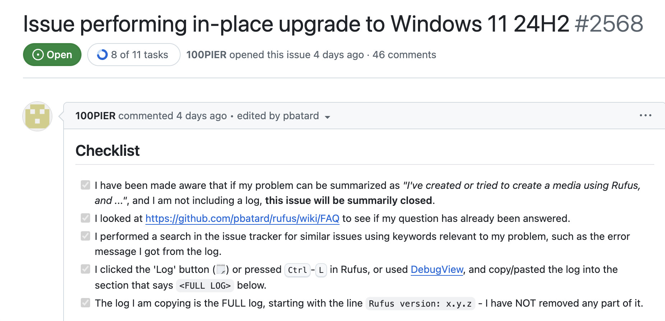The width and height of the screenshot is (665, 321).
Task: Toggle the checkbox for looking at the FAQ
Action: pos(85,218)
